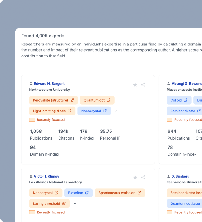Select the Lasing threshold topic tag

[49, 203]
